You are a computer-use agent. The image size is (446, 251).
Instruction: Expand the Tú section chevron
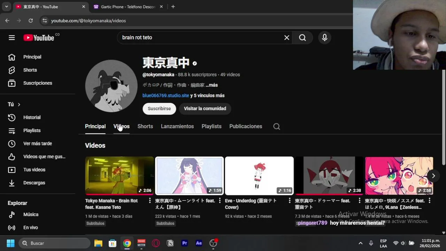[x=19, y=105]
